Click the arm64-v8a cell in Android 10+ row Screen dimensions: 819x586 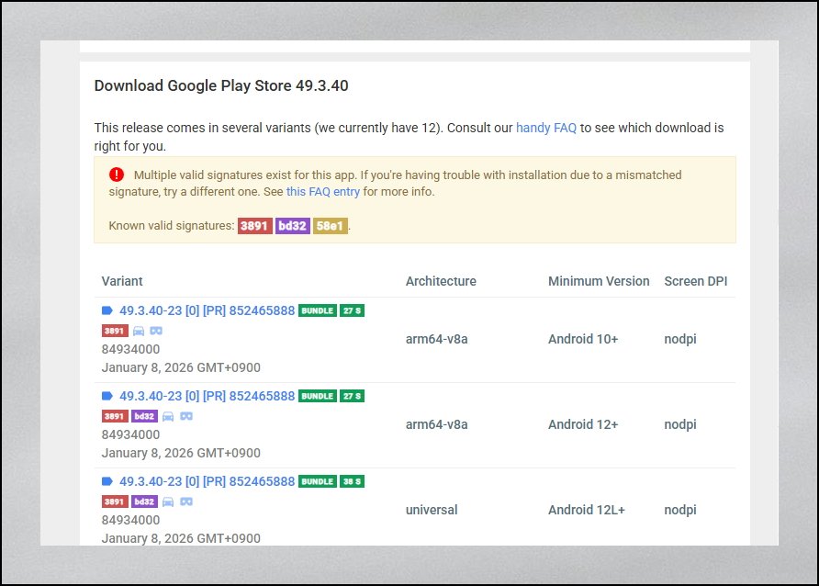pyautogui.click(x=437, y=340)
